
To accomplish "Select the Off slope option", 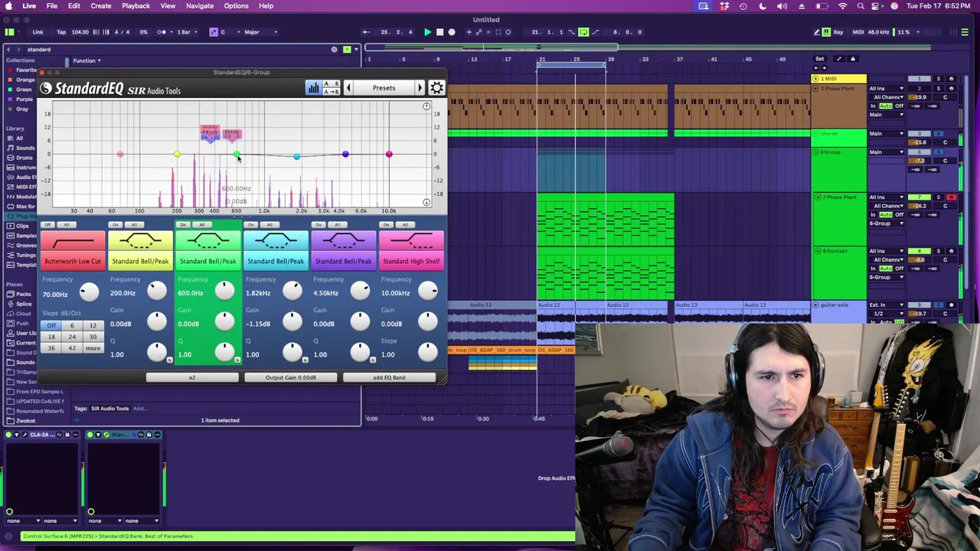I will coord(51,325).
